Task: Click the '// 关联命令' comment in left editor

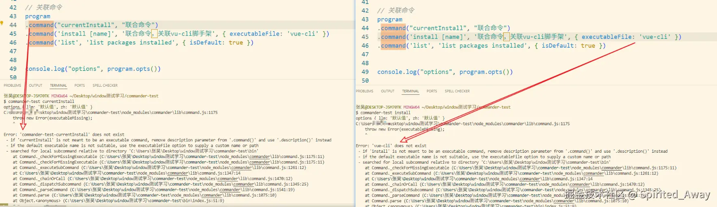Action: [x=44, y=7]
